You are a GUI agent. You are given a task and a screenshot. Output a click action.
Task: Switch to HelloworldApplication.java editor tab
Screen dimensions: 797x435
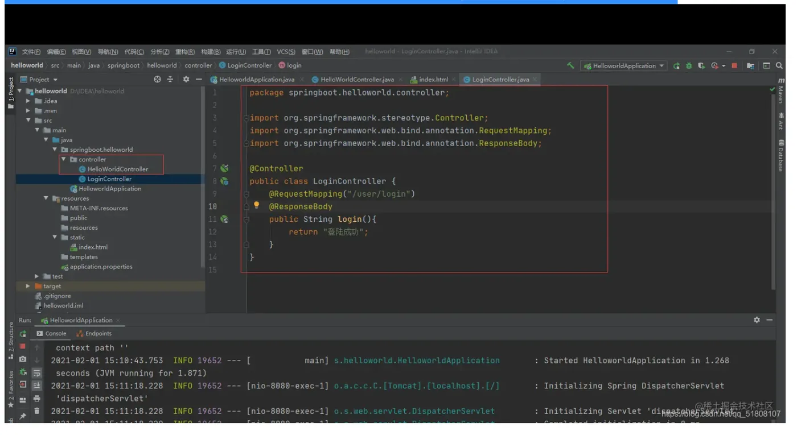coord(257,80)
